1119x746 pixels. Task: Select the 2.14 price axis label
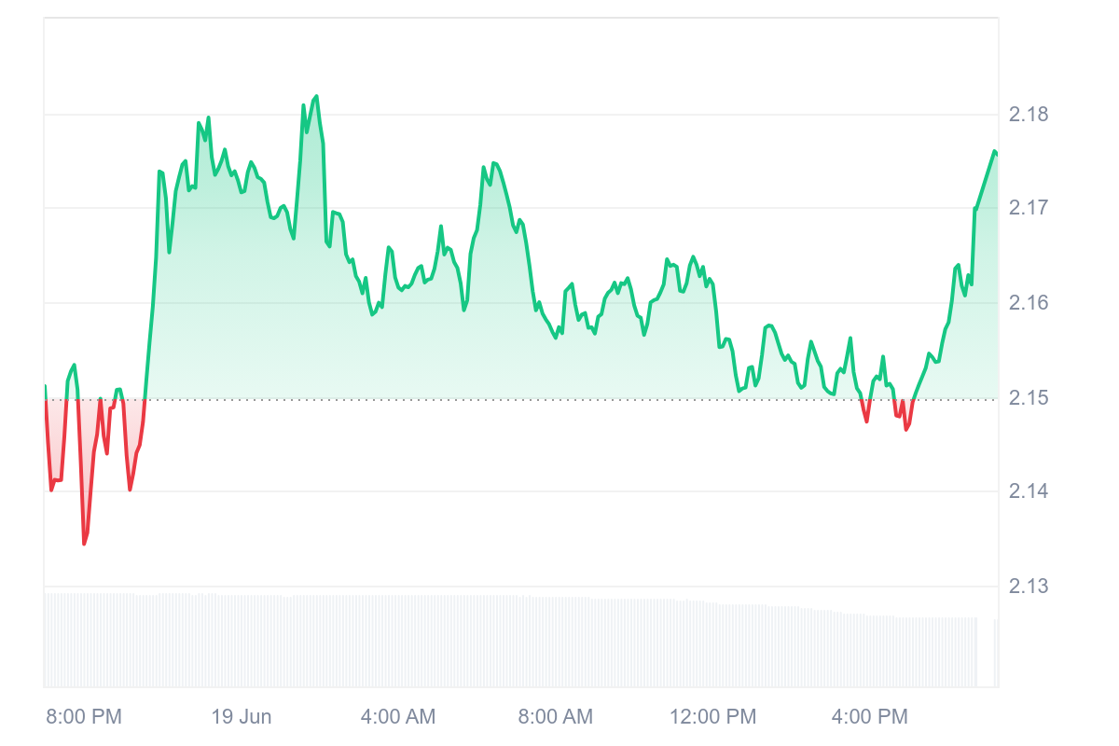point(1029,491)
